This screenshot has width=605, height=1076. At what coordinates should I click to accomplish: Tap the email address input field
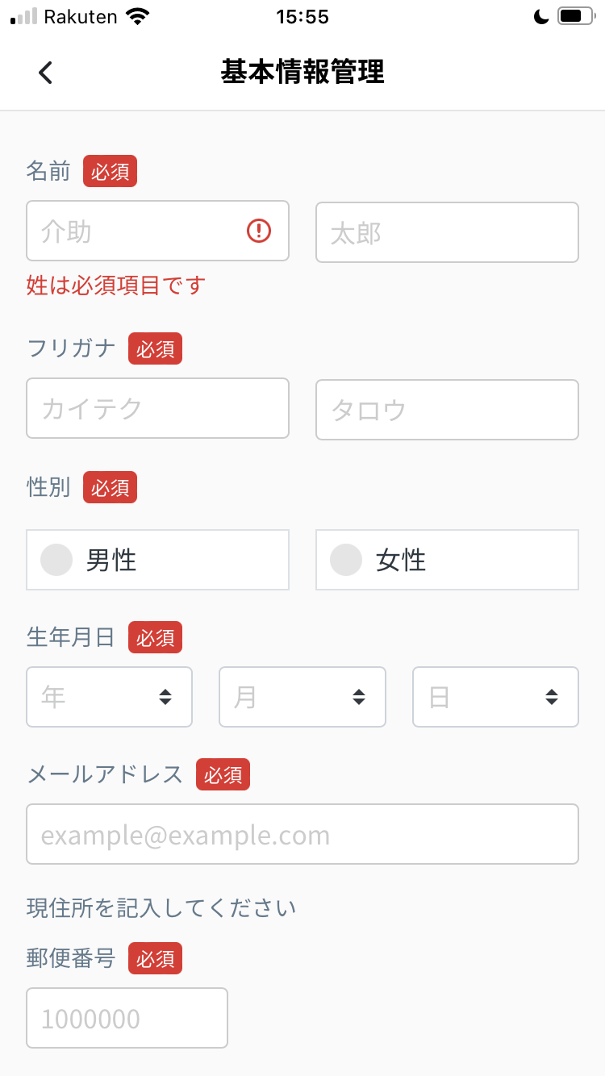click(x=302, y=834)
